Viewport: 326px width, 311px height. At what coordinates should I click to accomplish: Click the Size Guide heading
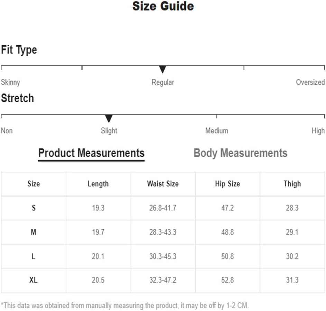pyautogui.click(x=163, y=6)
